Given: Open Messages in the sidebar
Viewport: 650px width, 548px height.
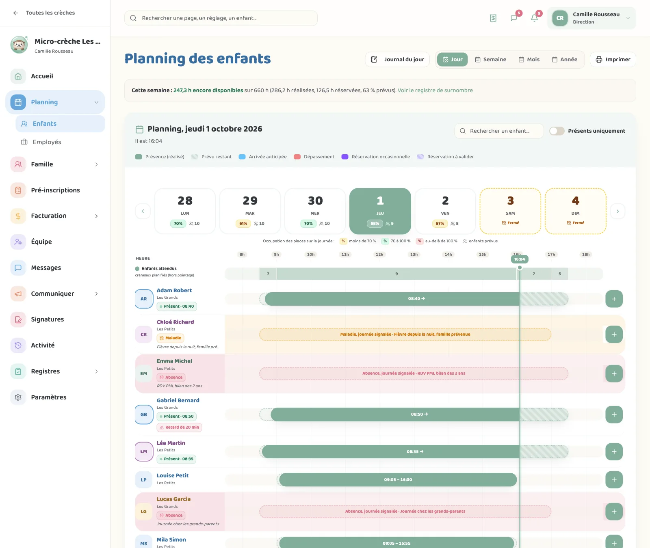Looking at the screenshot, I should point(55,268).
